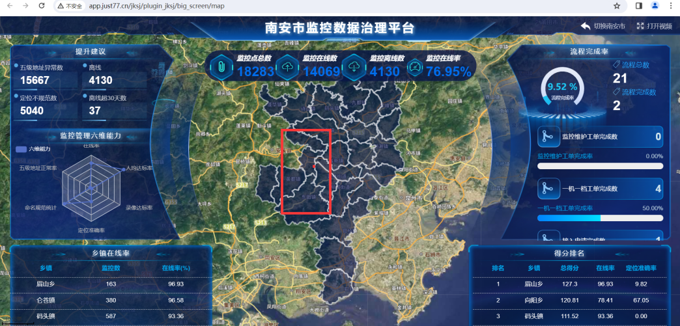Click the 离线超30天数 value 37
Screen dimensions: 680x326
click(94, 111)
